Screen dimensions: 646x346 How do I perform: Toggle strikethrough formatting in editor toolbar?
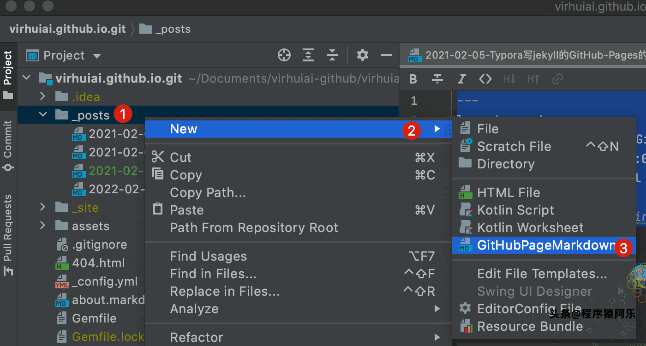(437, 79)
